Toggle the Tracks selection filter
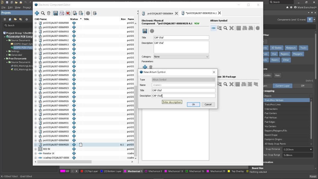The image size is (318, 179). click(303, 48)
